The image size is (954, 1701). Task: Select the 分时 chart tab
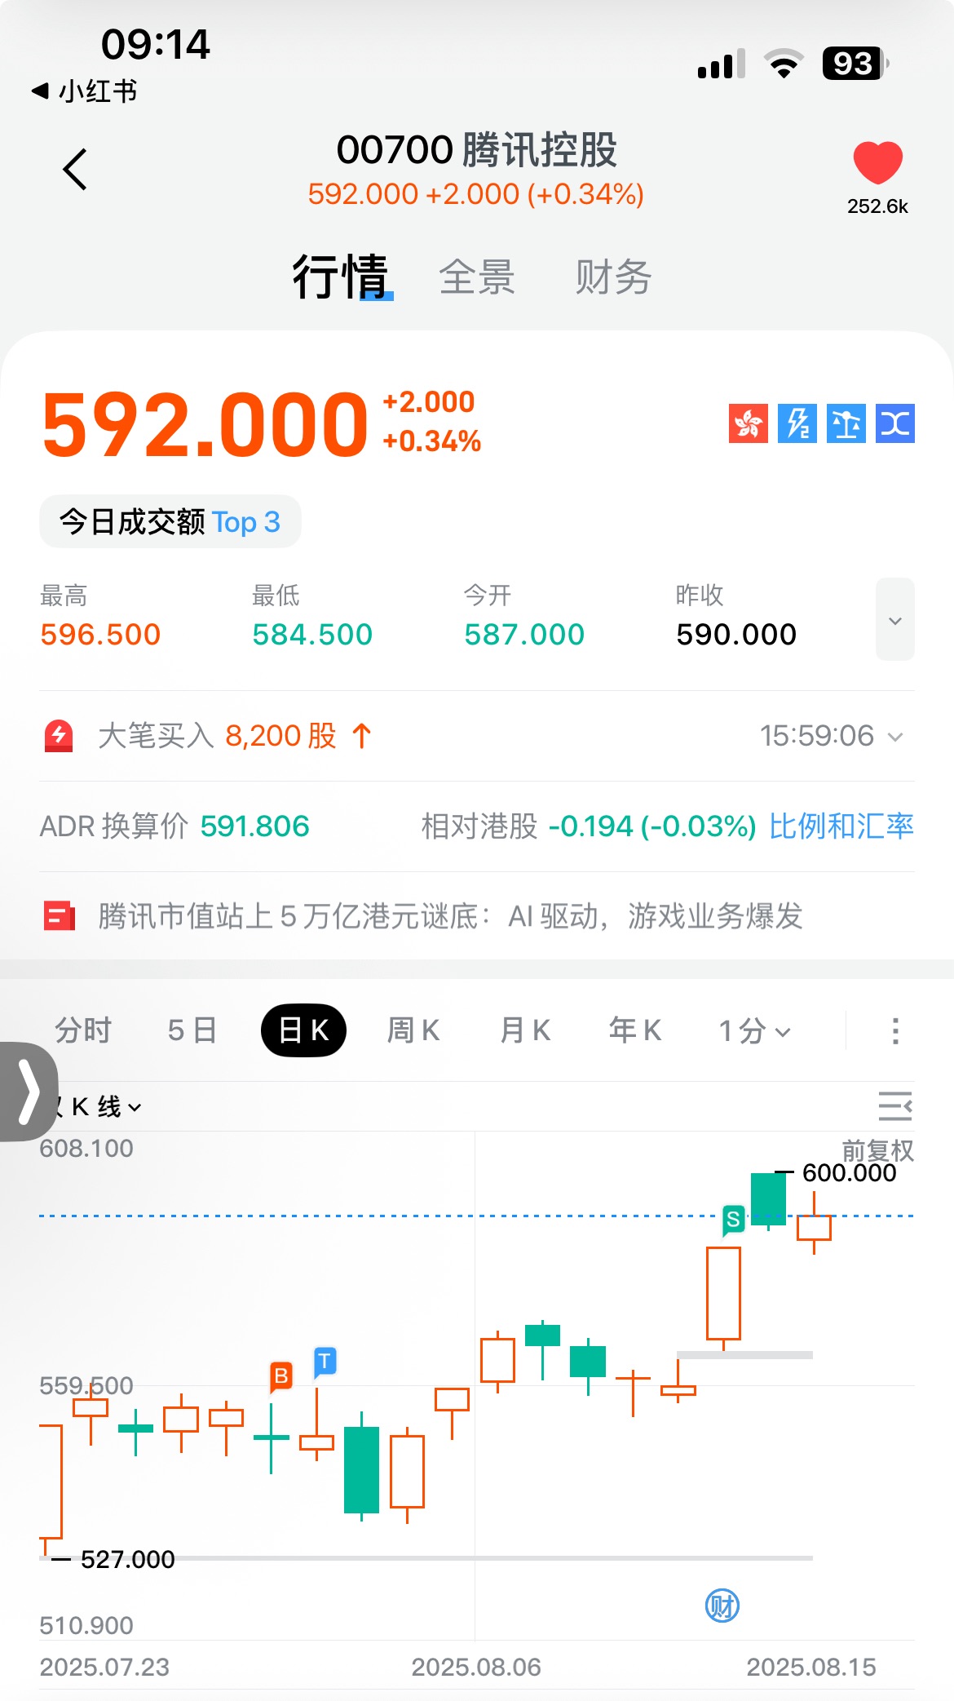click(83, 1030)
